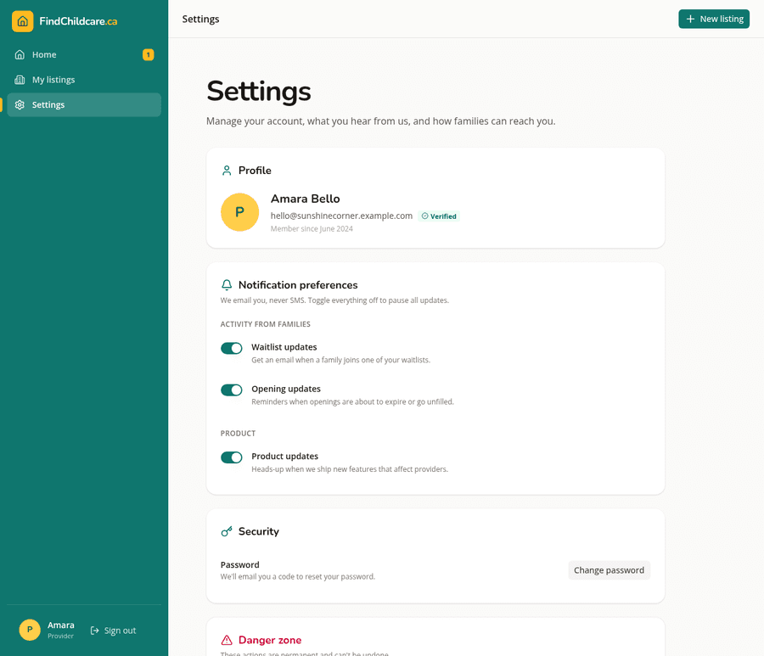Toggle off Opening updates
Viewport: 764px width, 656px height.
232,390
